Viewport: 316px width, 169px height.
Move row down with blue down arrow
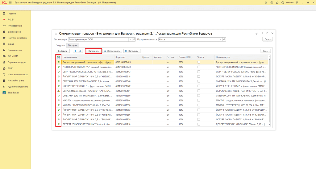click(80, 51)
